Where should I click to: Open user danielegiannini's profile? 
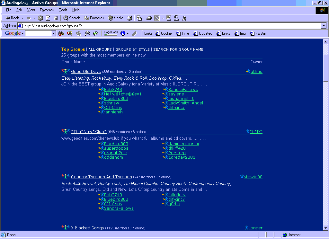183,144
